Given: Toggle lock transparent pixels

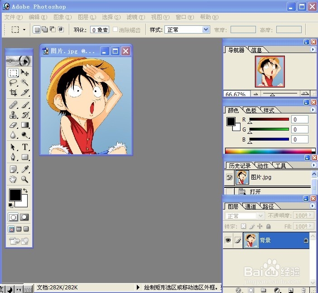Looking at the screenshot, I should [243, 226].
